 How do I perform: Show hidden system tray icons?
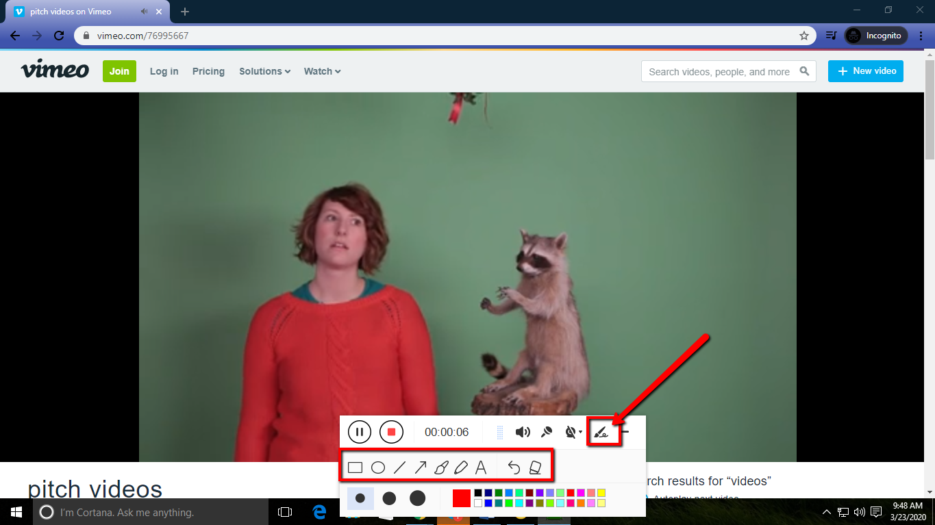[x=826, y=512]
